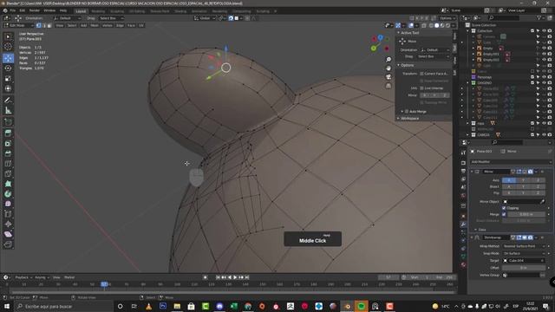
Task: Select the Loop Cut tool
Action: coord(8,164)
